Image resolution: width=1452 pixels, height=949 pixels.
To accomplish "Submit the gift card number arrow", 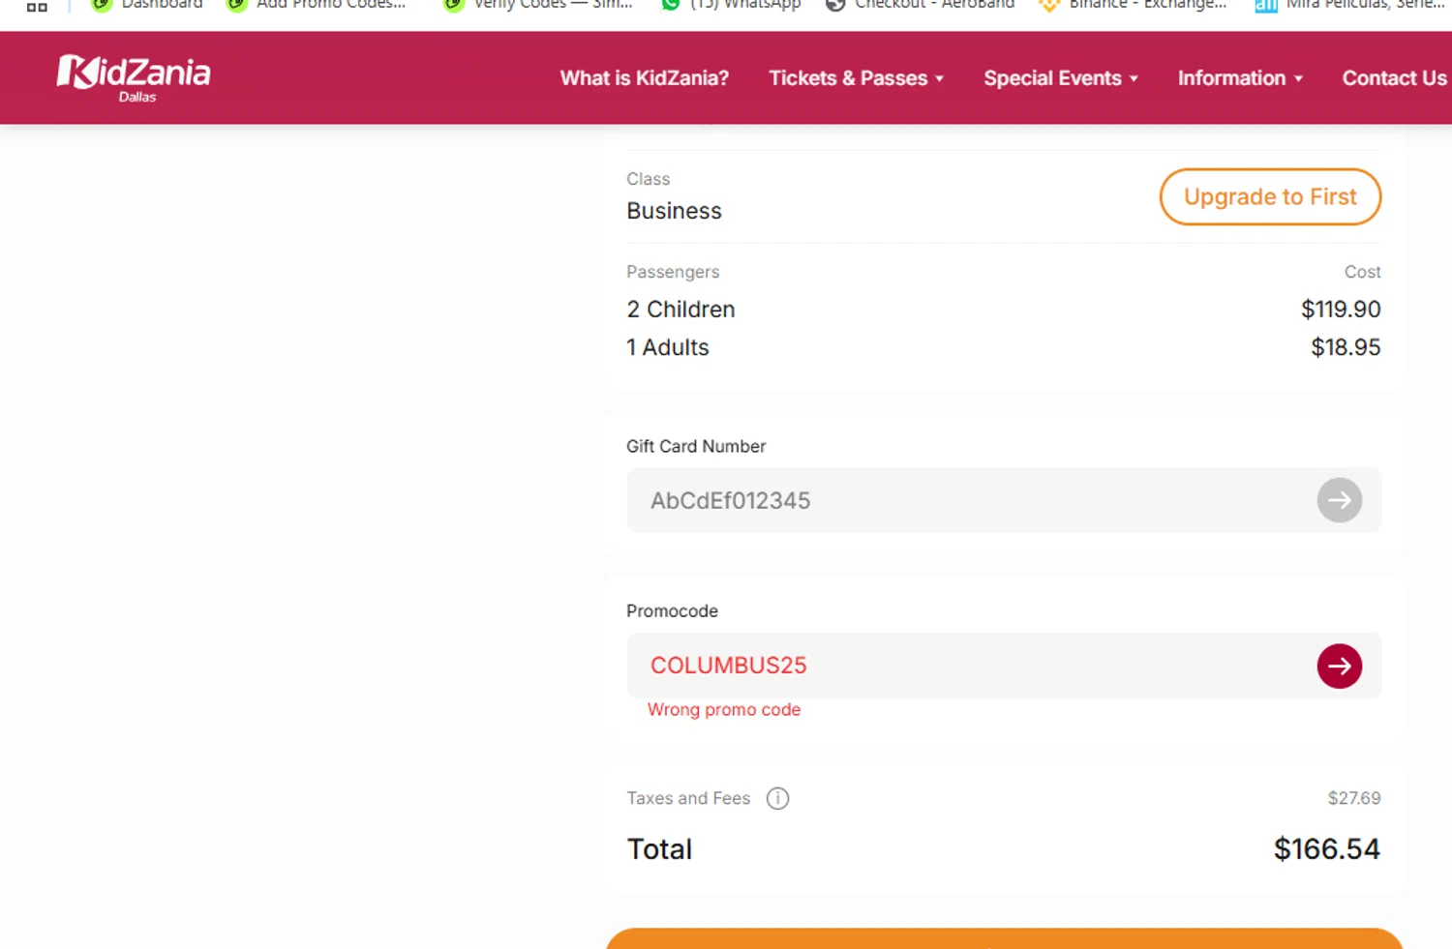I will tap(1339, 500).
